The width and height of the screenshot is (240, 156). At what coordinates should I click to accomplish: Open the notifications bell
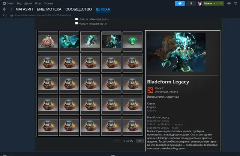[x=191, y=3]
